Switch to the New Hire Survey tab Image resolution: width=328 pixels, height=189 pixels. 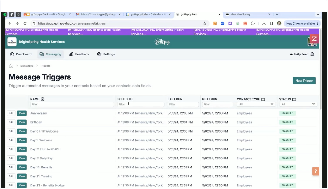click(240, 15)
